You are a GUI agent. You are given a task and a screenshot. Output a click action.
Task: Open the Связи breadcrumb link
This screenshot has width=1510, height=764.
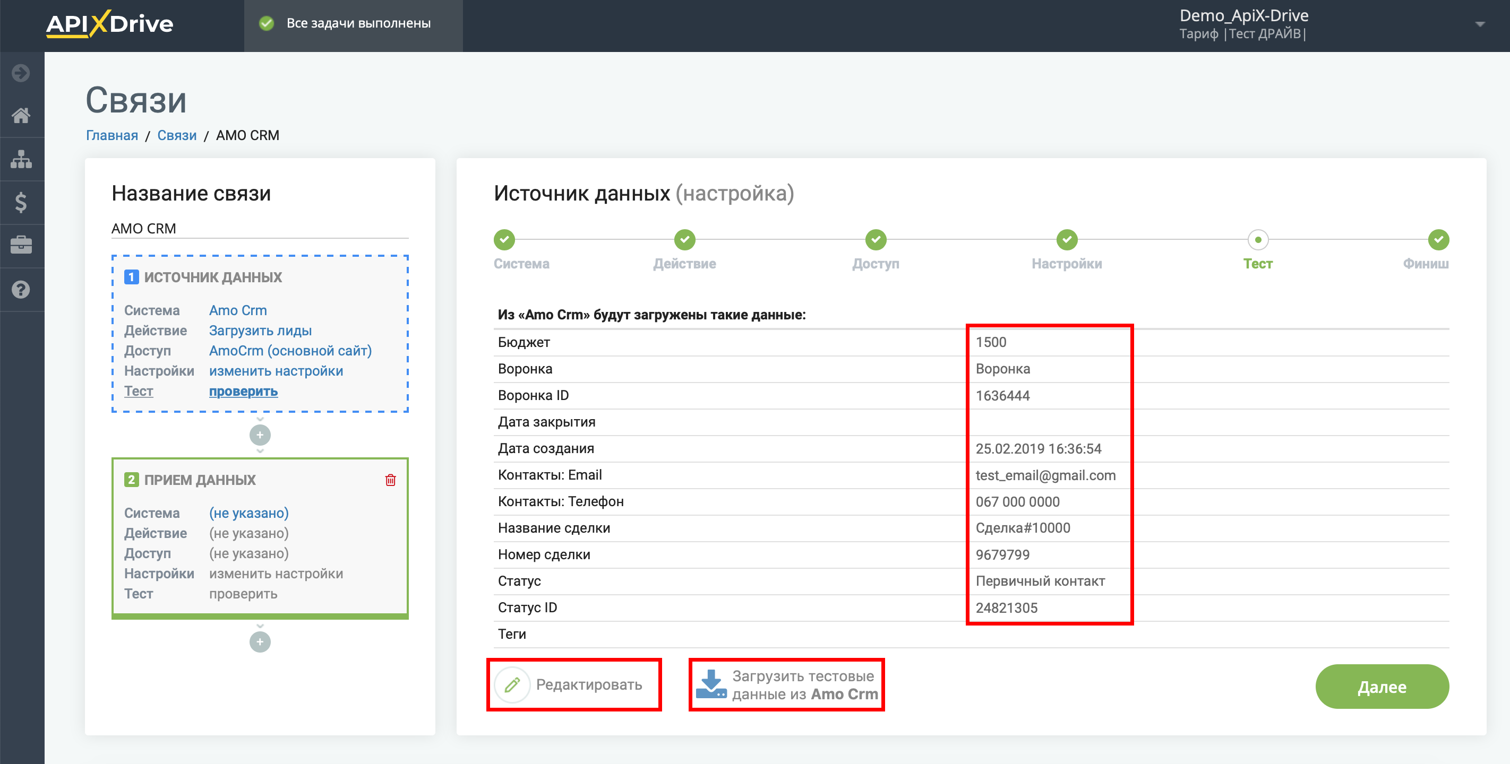coord(176,135)
